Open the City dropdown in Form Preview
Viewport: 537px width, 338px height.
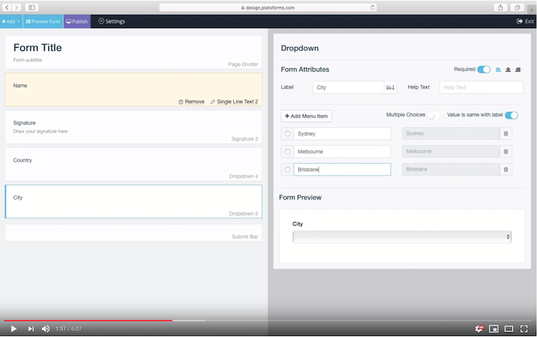[402, 237]
